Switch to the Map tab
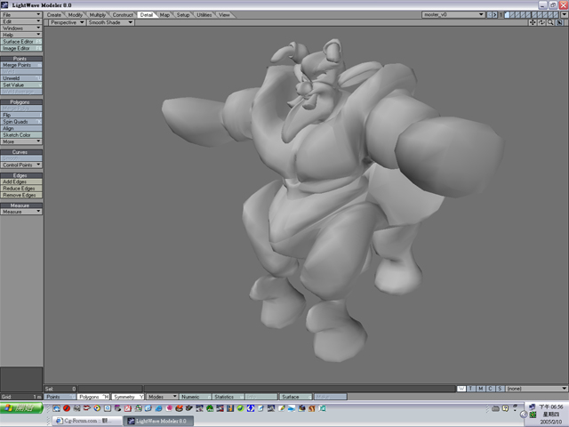This screenshot has width=569, height=427. [x=164, y=15]
